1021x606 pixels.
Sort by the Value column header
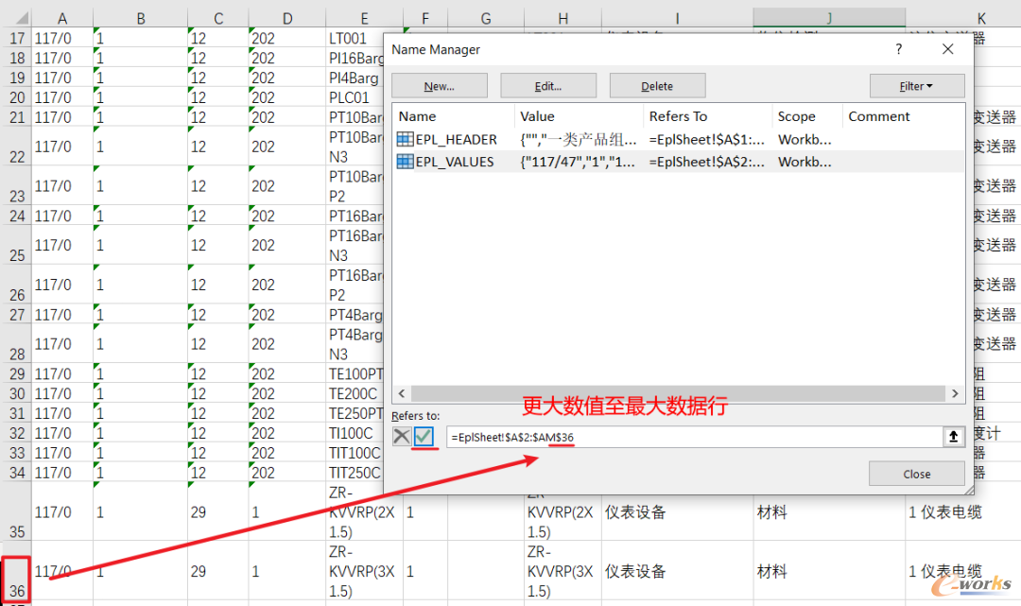(579, 116)
